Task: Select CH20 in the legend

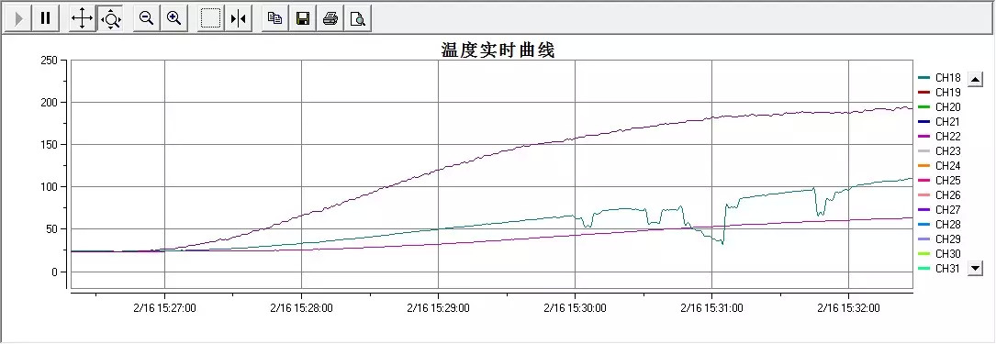Action: click(x=940, y=106)
